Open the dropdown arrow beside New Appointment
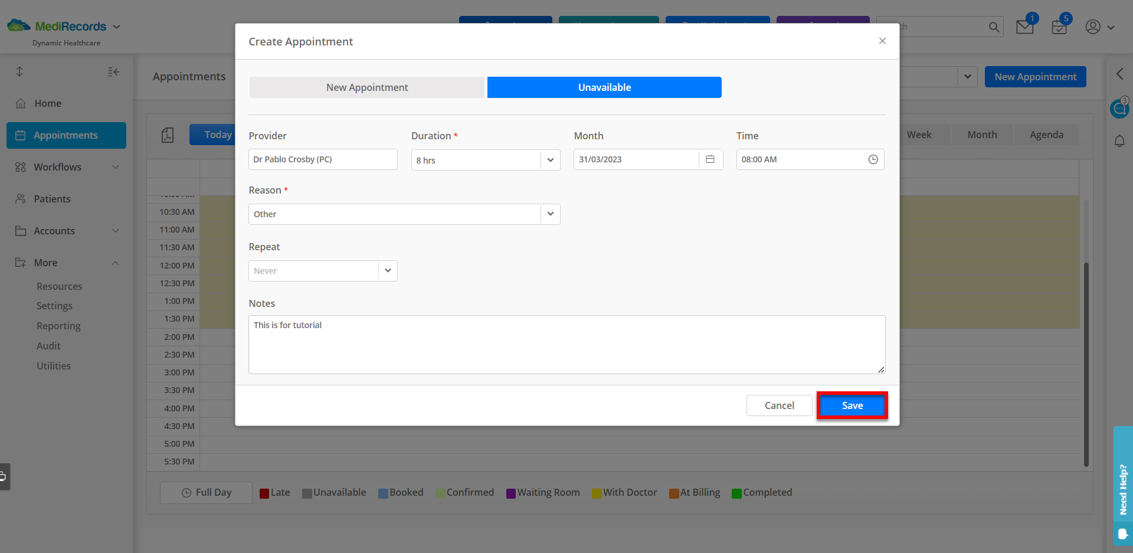This screenshot has height=553, width=1133. 968,77
